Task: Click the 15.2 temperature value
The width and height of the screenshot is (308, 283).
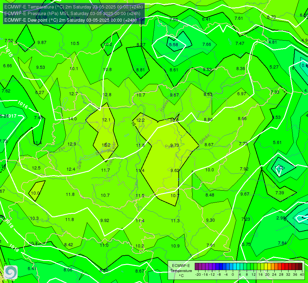Action: 106,145
